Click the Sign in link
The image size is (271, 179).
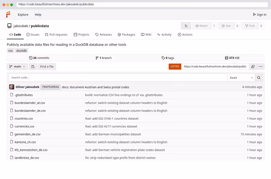[x=259, y=15]
